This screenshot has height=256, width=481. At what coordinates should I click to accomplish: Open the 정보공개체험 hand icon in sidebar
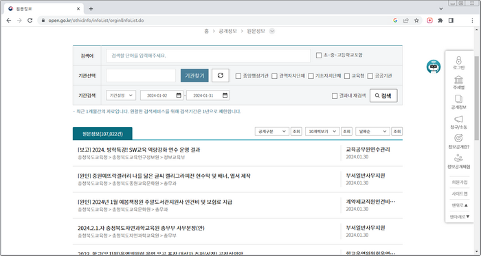(x=458, y=159)
